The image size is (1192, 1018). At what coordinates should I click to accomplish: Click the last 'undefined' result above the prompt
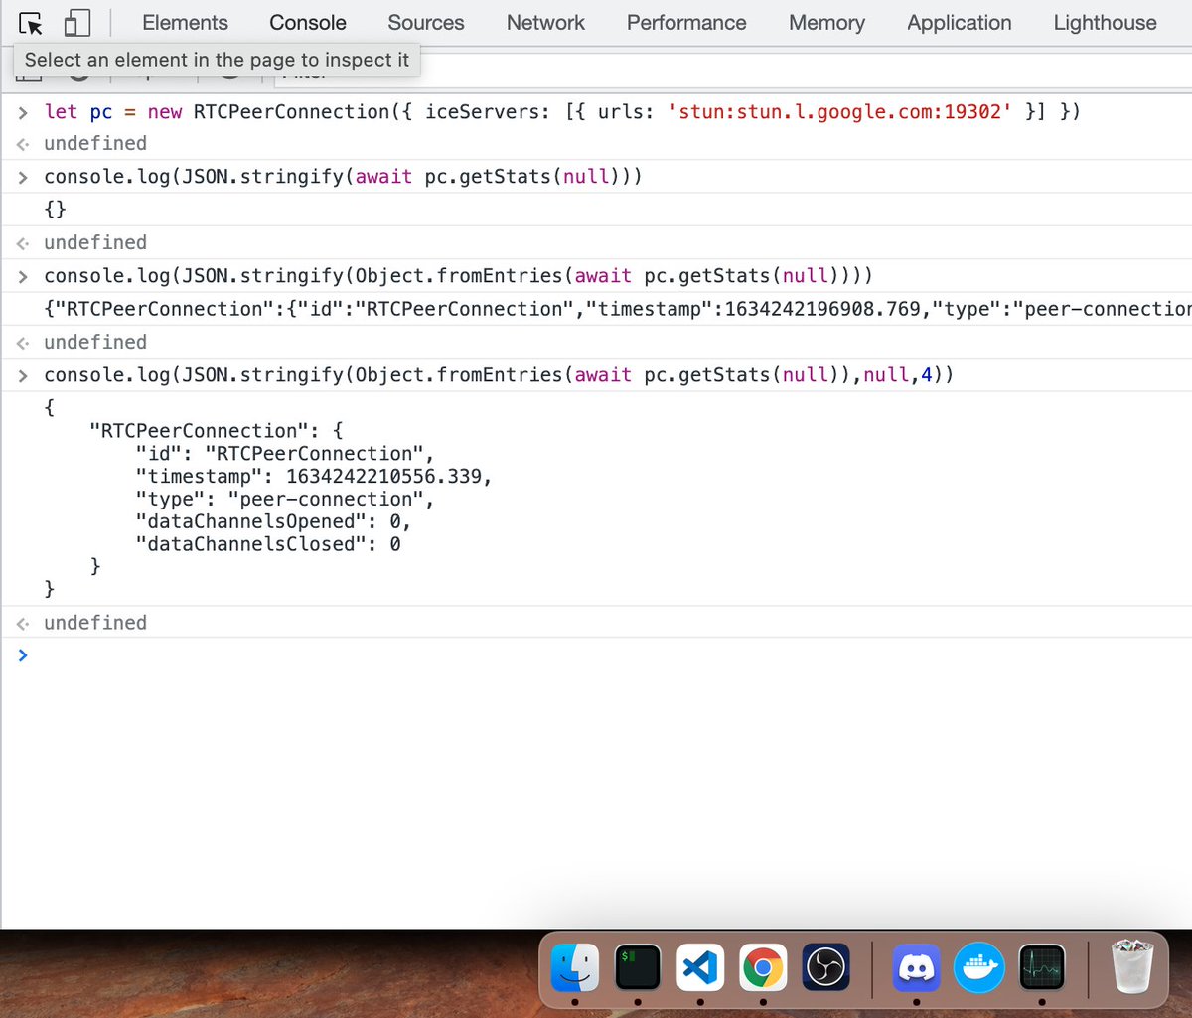pyautogui.click(x=95, y=623)
